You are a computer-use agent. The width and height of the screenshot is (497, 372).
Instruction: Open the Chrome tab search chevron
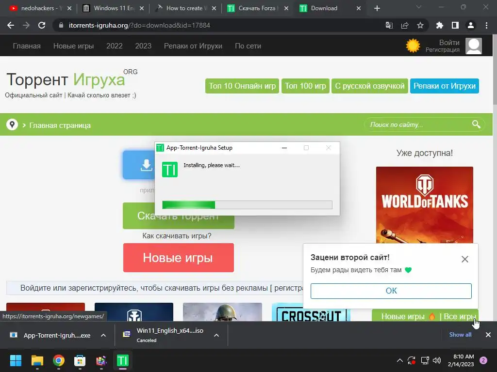(x=419, y=7)
